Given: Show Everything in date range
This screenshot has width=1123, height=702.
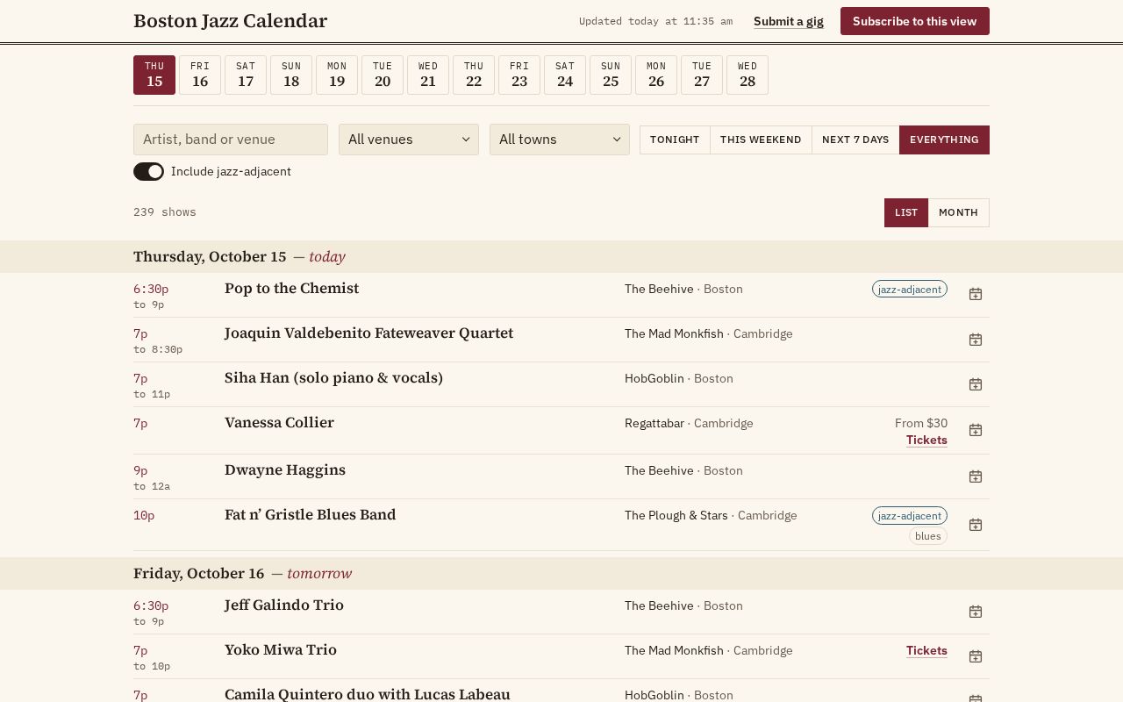Looking at the screenshot, I should [x=944, y=140].
